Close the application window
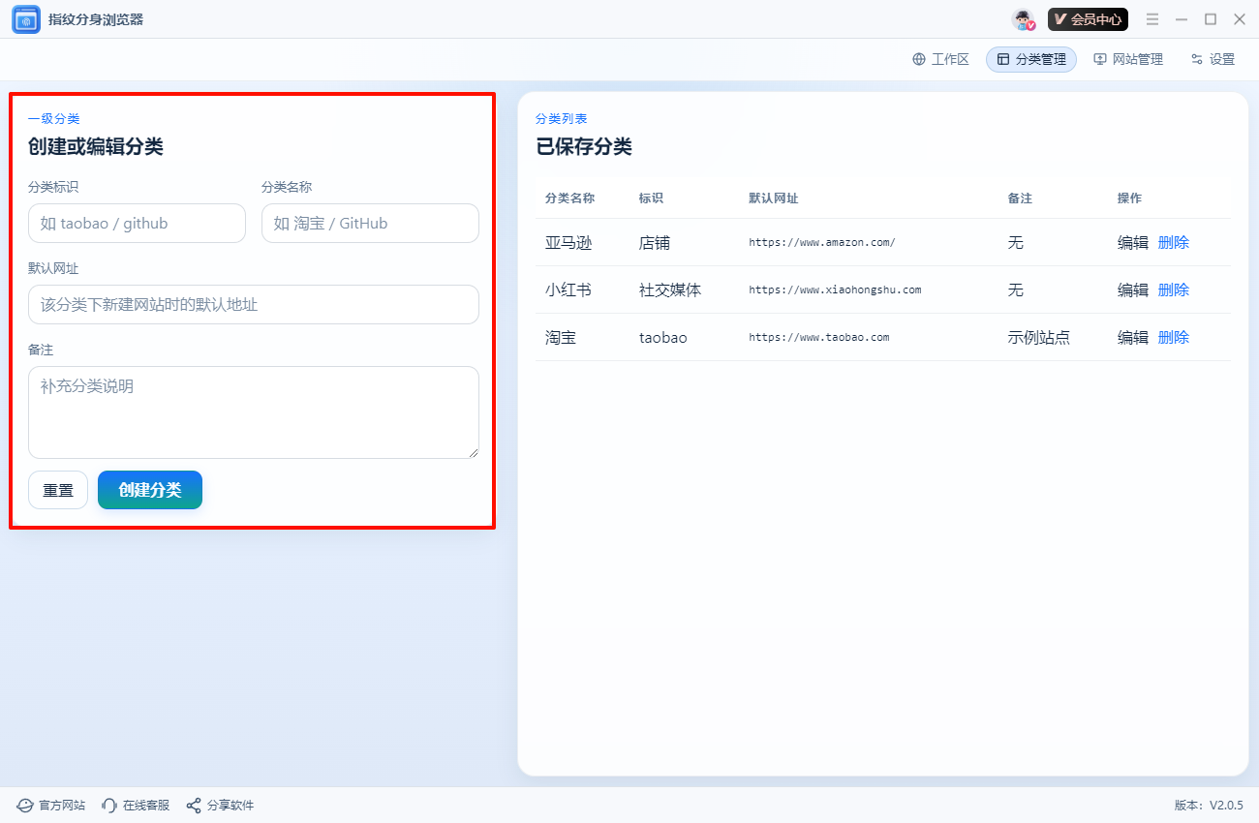Viewport: 1259px width, 823px height. (x=1240, y=19)
